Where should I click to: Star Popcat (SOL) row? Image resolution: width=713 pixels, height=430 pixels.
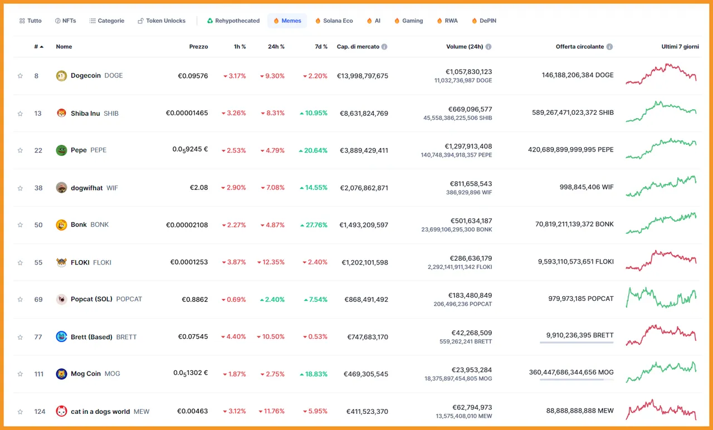(x=20, y=300)
